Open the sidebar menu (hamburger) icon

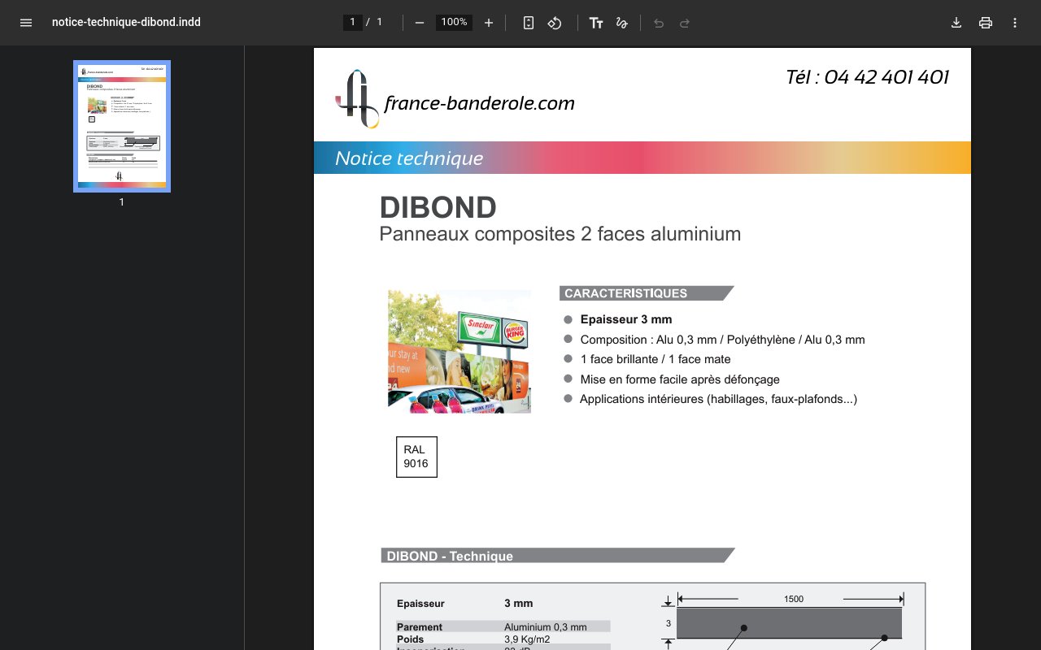pos(26,23)
